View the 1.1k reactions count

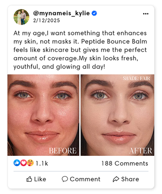(42, 163)
